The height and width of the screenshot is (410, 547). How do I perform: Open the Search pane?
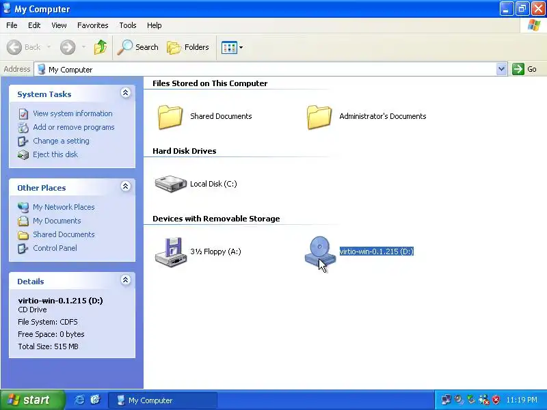click(x=138, y=47)
